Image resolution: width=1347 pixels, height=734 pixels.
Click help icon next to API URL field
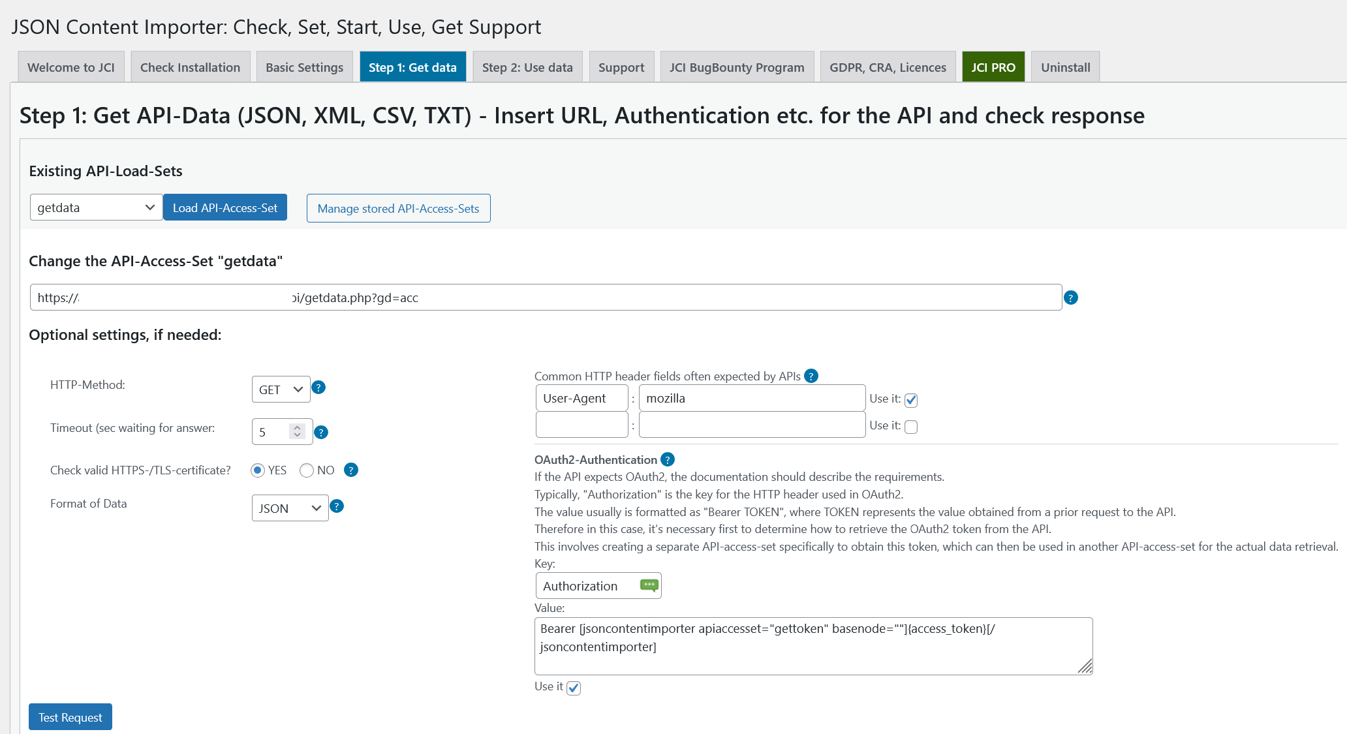(1070, 298)
